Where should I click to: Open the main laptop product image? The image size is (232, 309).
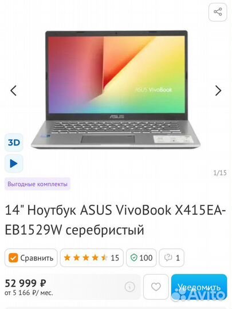[x=116, y=89]
